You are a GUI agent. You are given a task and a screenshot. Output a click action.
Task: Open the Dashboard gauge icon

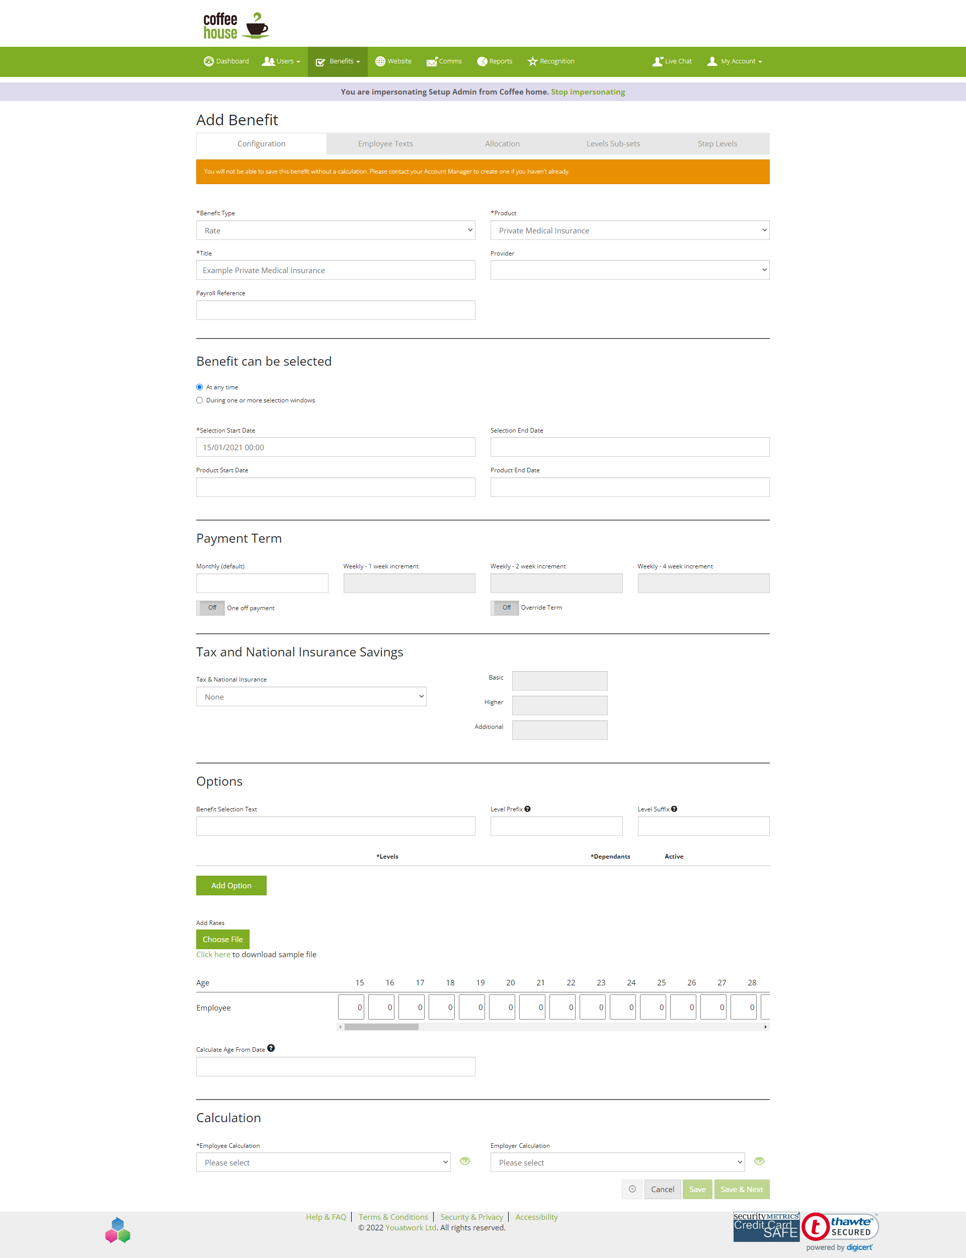point(209,61)
